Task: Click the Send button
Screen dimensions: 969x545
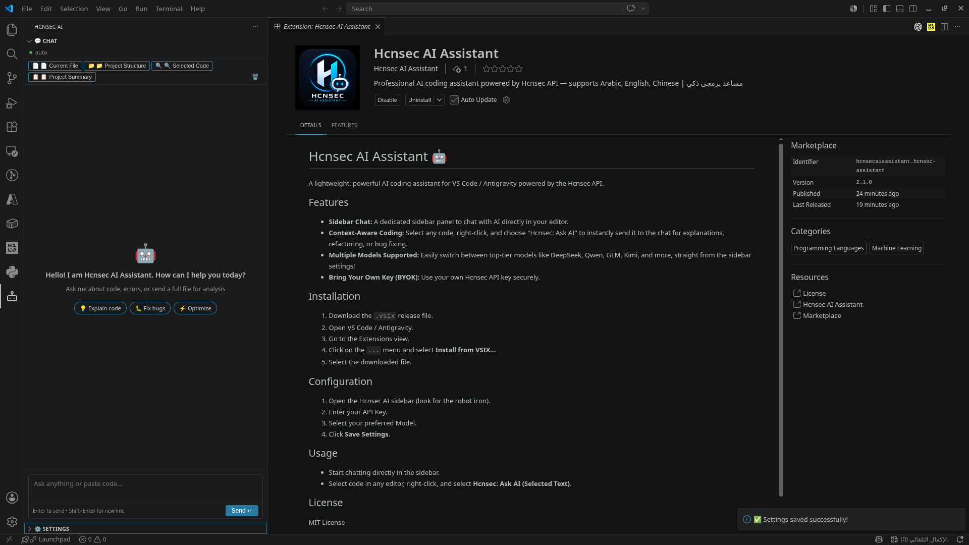Action: [x=242, y=511]
